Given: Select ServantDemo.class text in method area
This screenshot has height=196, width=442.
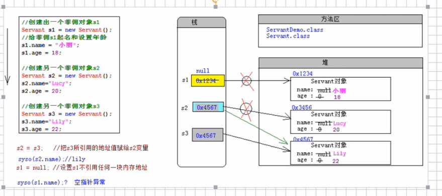Looking at the screenshot, I should (295, 30).
